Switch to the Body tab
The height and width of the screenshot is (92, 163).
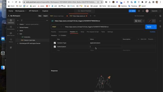(83, 32)
